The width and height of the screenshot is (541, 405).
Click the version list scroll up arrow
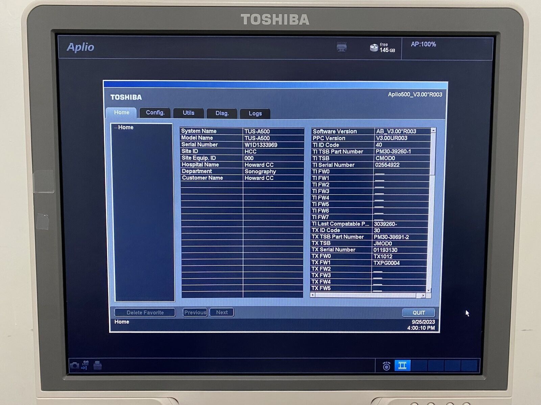tap(433, 130)
